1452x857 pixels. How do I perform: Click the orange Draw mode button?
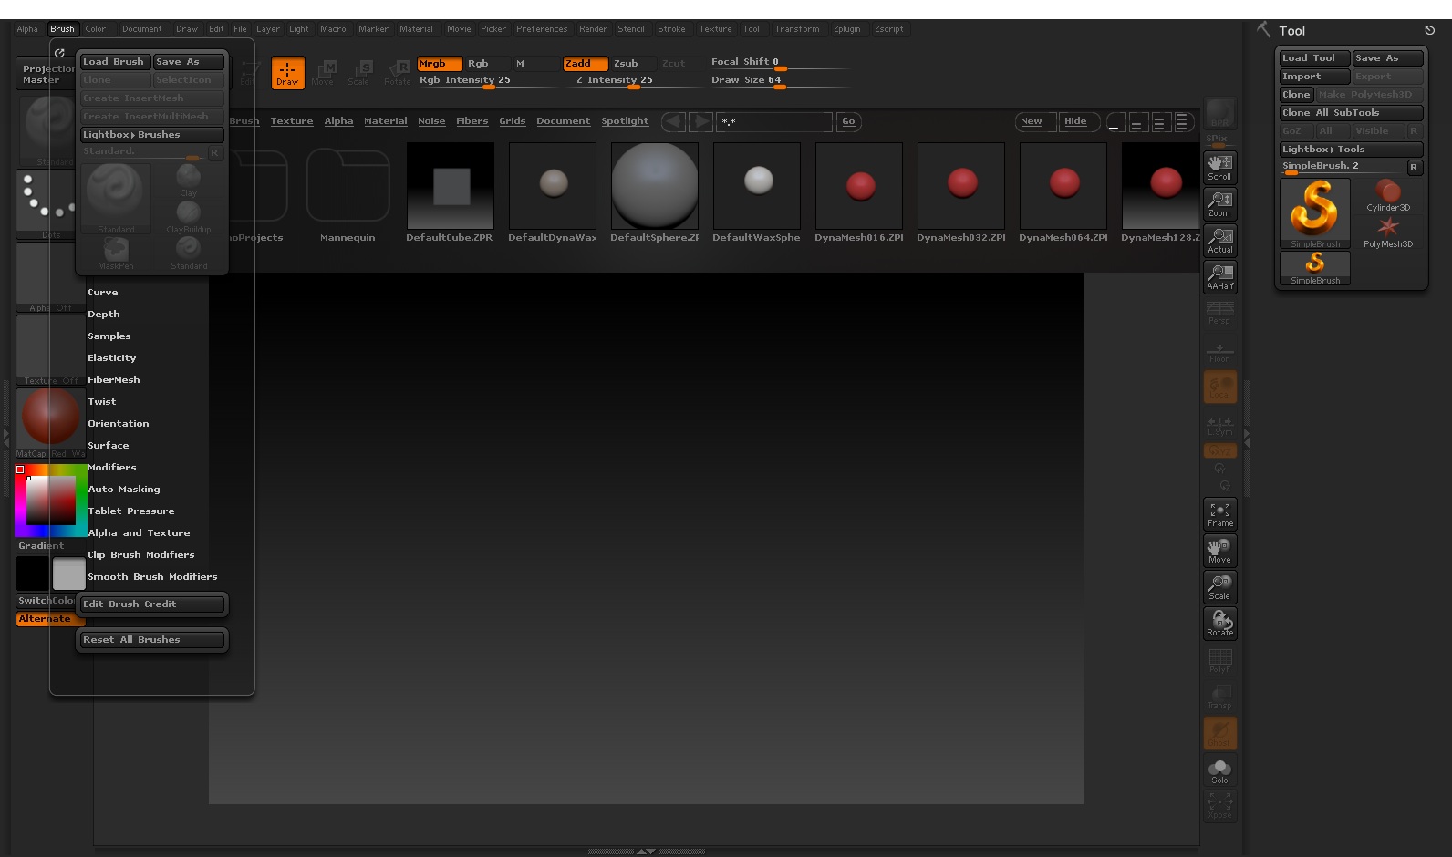click(287, 72)
